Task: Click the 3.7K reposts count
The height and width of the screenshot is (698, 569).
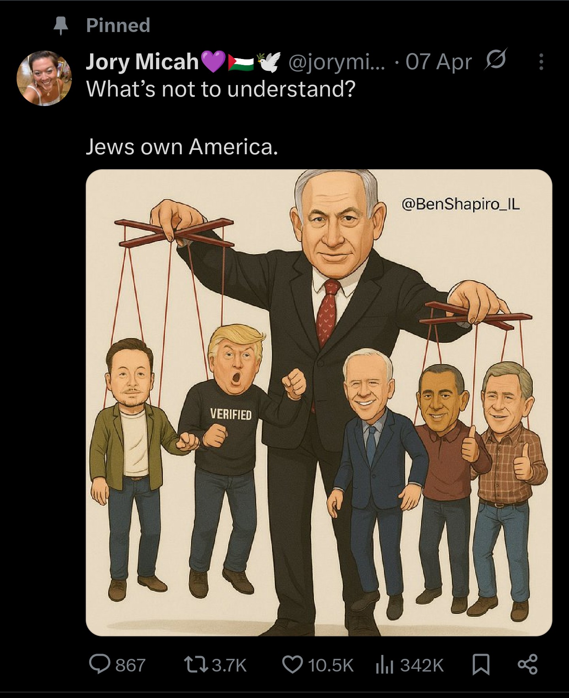Action: point(230,665)
